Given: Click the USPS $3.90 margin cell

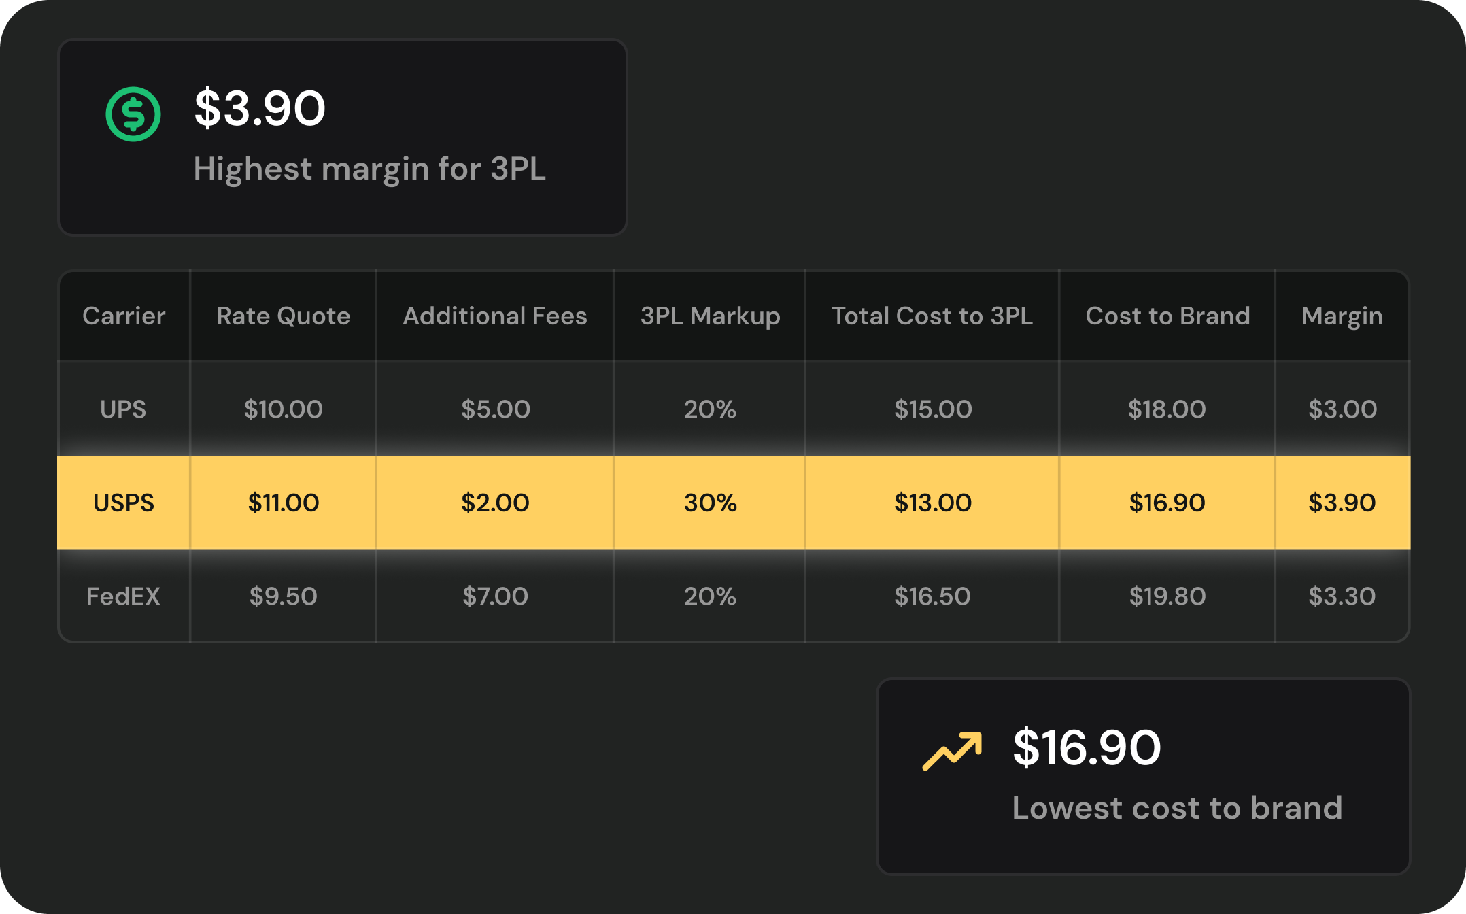Looking at the screenshot, I should [1342, 503].
